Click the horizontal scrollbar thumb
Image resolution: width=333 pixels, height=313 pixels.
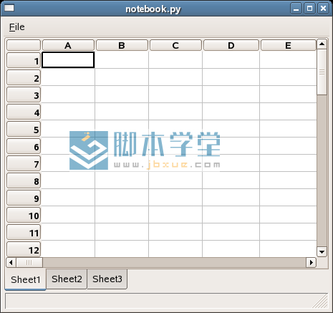click(29, 262)
